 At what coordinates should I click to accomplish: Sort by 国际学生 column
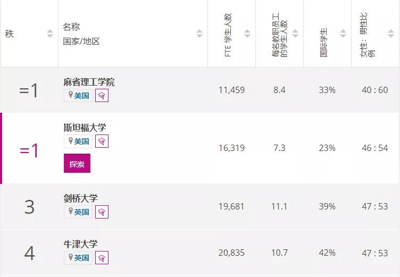[343, 34]
